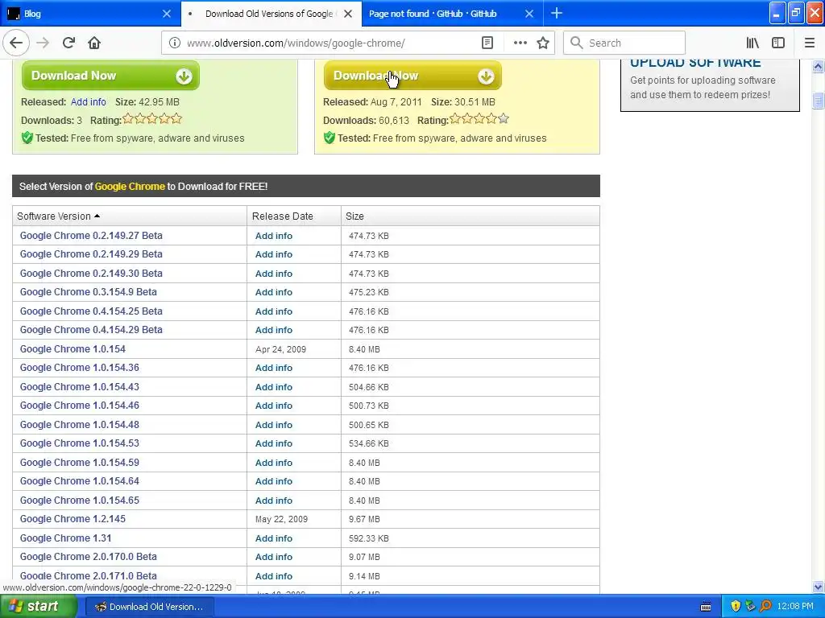
Task: Open the Windows Start menu
Action: 39,607
